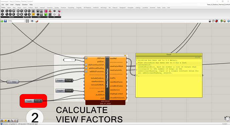Select the red Shaded preview mode icon

tap(217, 21)
